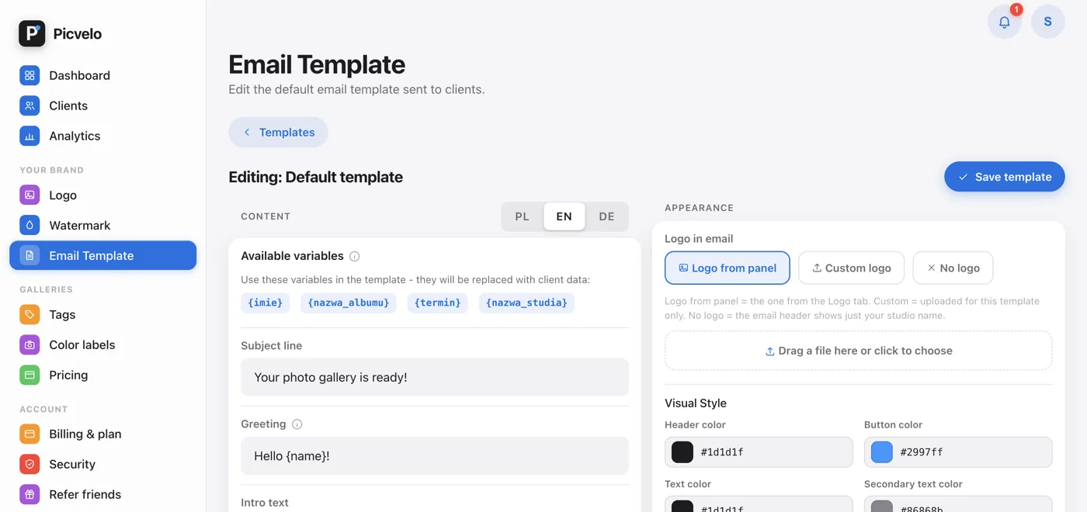1087x512 pixels.
Task: Click Button color hex value #2997ff
Action: click(922, 452)
